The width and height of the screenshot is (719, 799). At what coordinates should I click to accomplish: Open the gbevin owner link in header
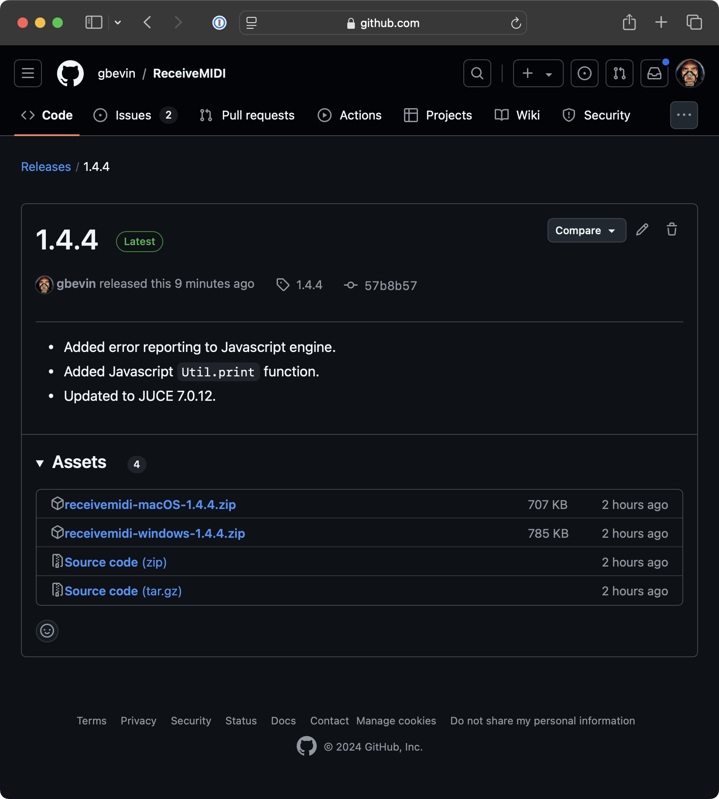tap(116, 73)
